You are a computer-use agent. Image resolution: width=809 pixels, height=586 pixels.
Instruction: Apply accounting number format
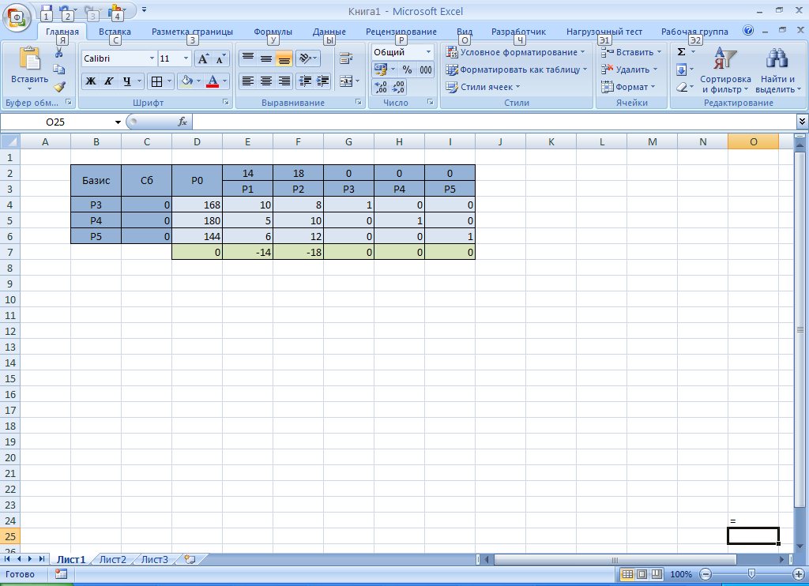tap(381, 69)
